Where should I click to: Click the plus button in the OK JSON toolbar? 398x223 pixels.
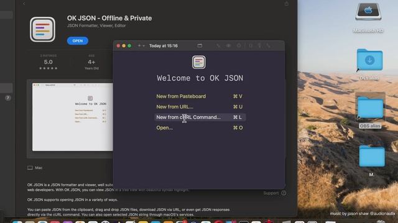[x=139, y=45]
